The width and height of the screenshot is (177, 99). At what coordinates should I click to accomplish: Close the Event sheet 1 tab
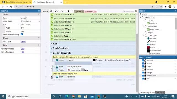(x=96, y=12)
